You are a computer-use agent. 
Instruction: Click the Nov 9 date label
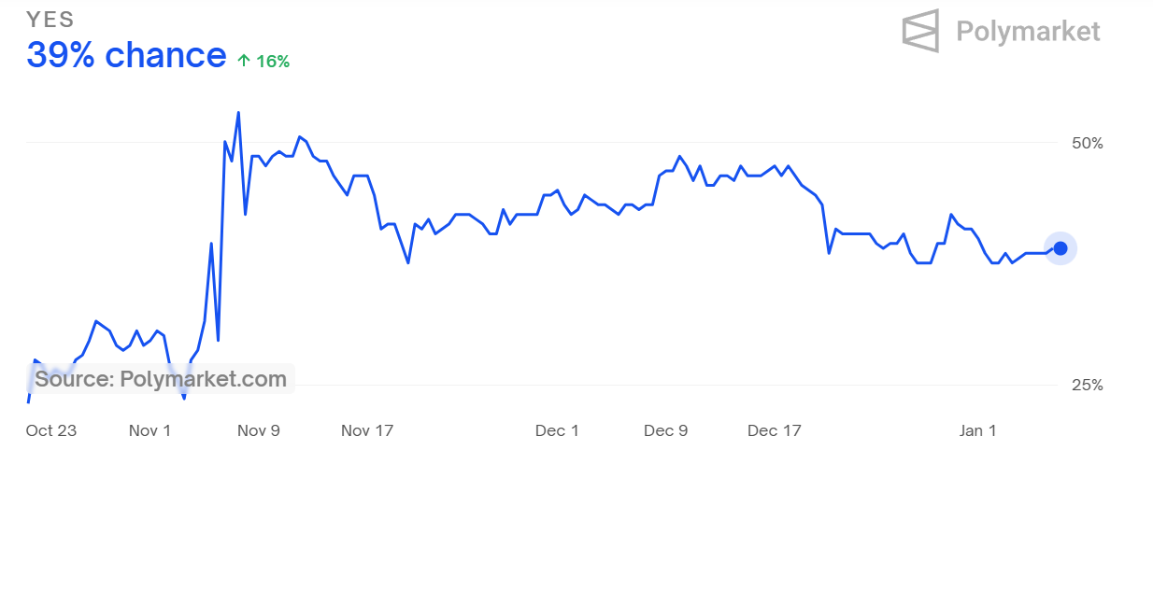(x=259, y=430)
